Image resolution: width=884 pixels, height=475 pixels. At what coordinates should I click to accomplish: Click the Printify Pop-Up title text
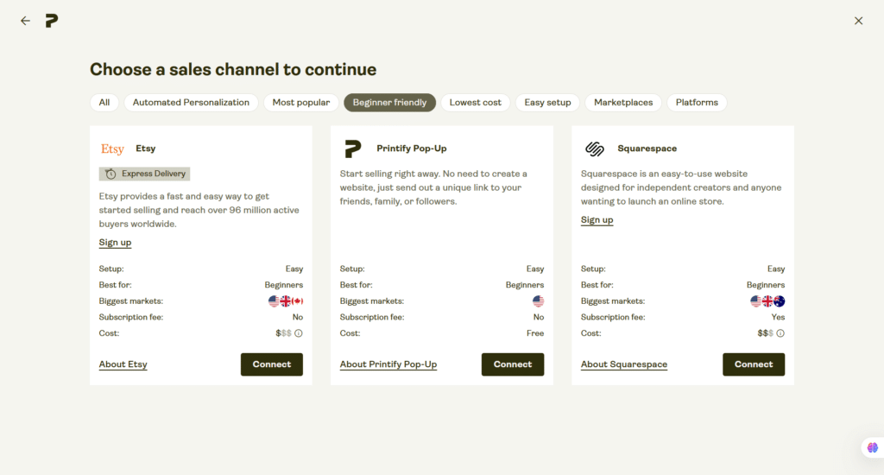click(x=412, y=149)
